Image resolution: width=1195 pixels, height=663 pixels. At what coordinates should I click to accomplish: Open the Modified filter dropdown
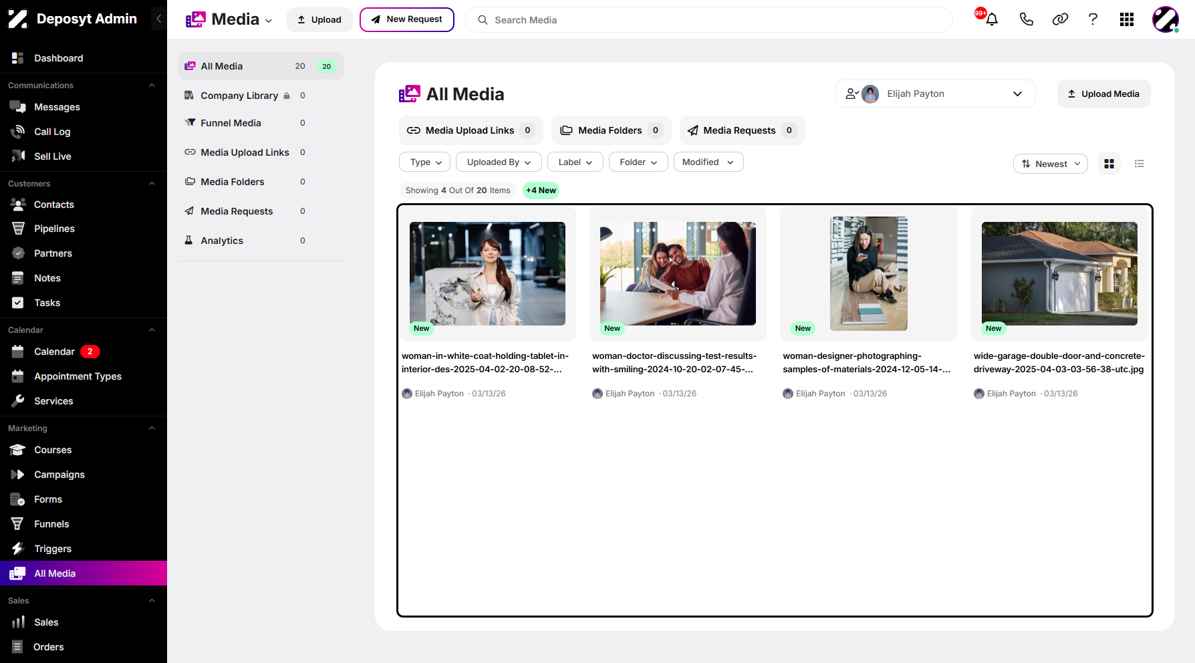coord(708,162)
